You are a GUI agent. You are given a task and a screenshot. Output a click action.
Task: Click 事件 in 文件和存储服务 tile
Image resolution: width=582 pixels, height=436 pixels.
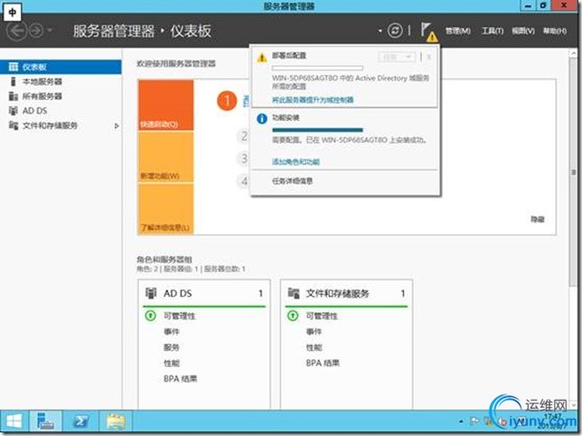pyautogui.click(x=314, y=331)
